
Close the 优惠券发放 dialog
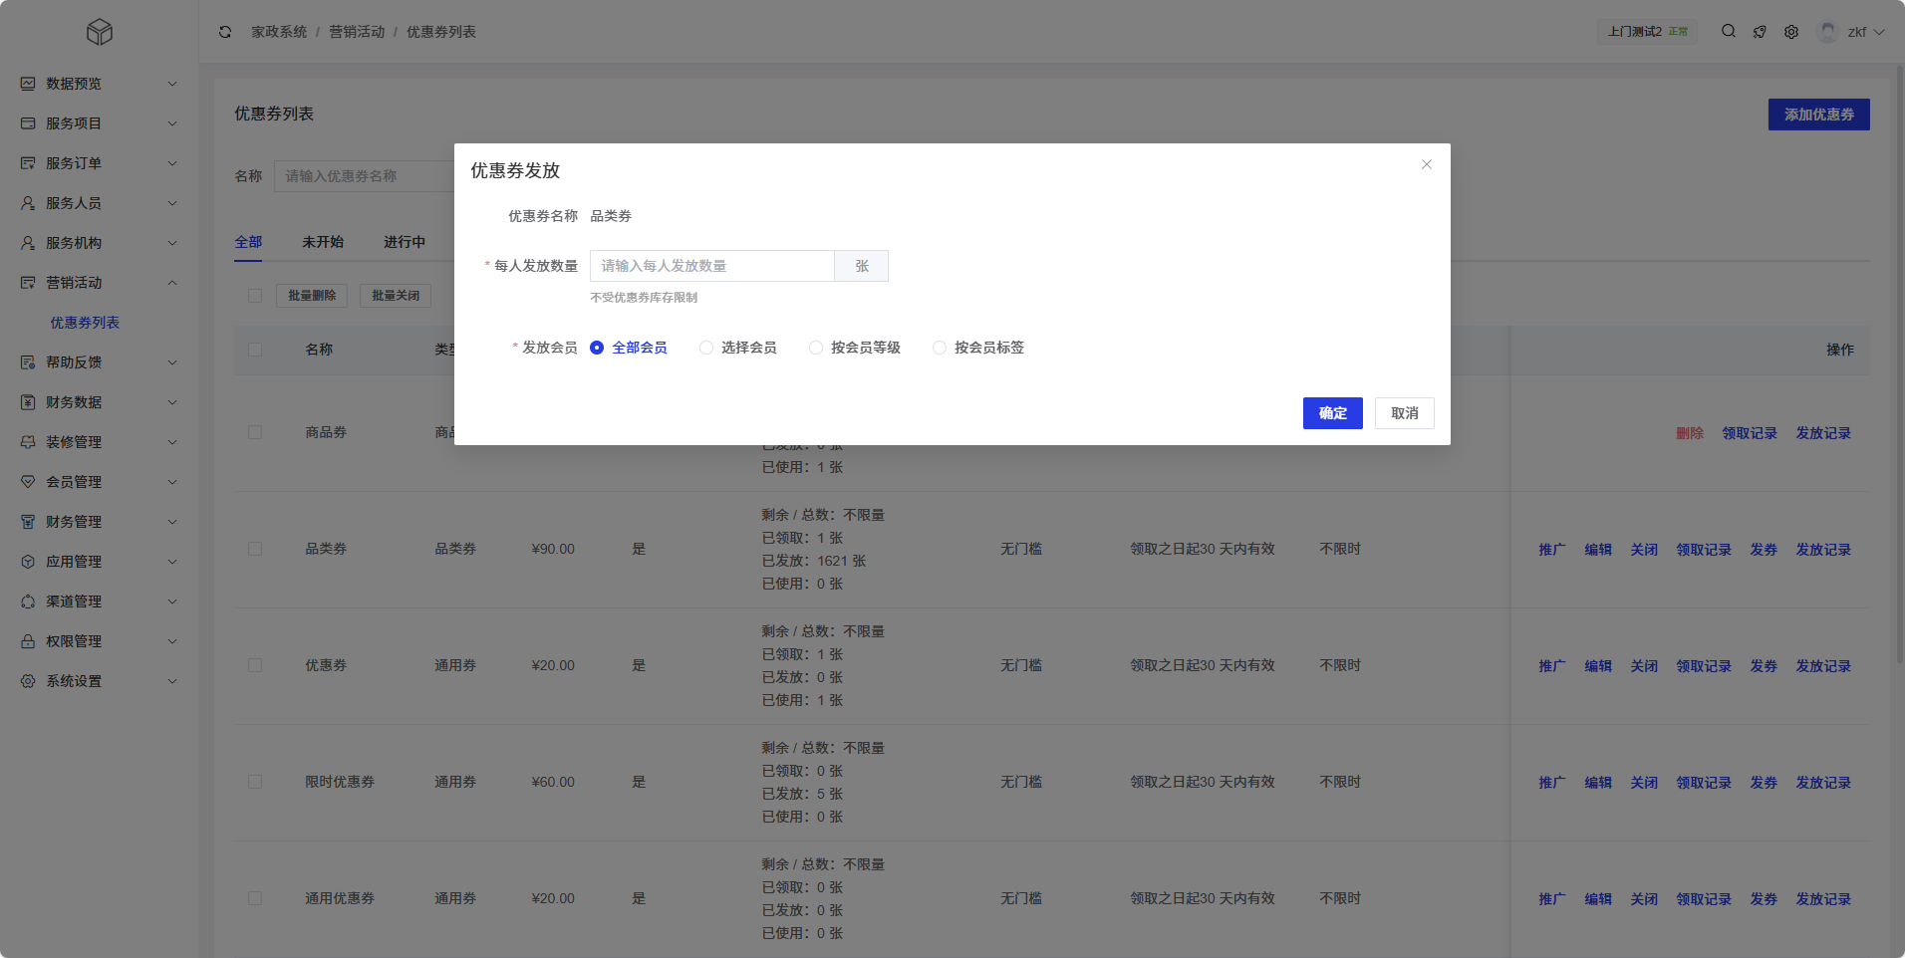point(1427,164)
